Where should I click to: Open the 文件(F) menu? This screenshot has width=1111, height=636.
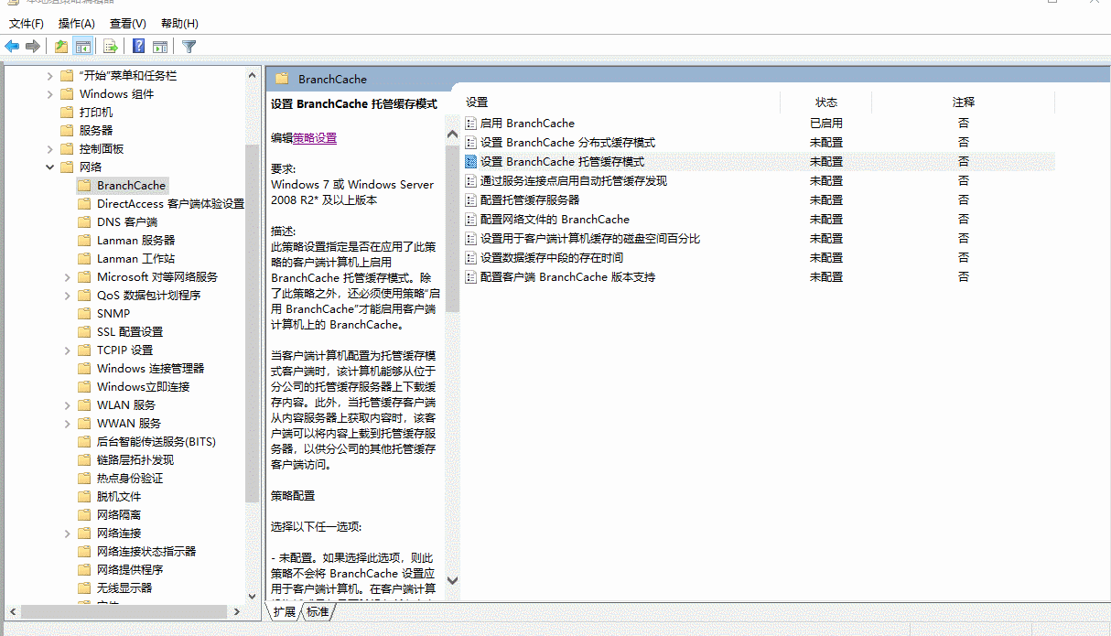(x=27, y=23)
